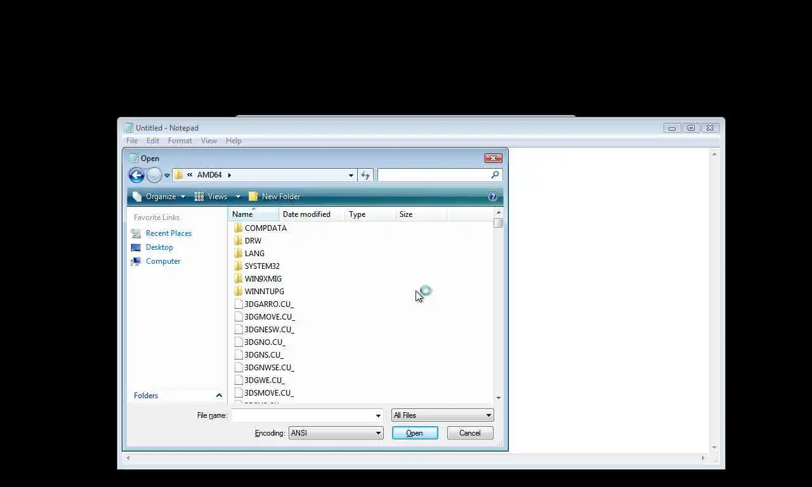Image resolution: width=812 pixels, height=487 pixels.
Task: Open Notepad's Edit menu
Action: coord(153,141)
